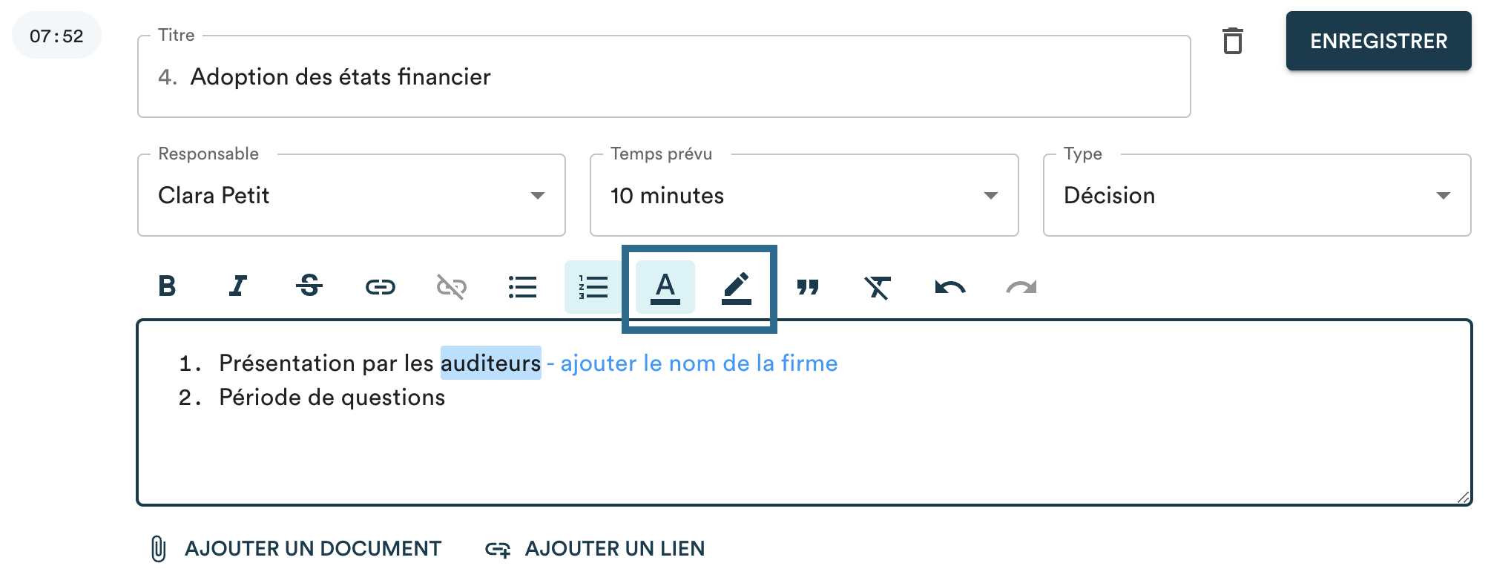Redo the previous action
The width and height of the screenshot is (1491, 586).
click(1021, 286)
